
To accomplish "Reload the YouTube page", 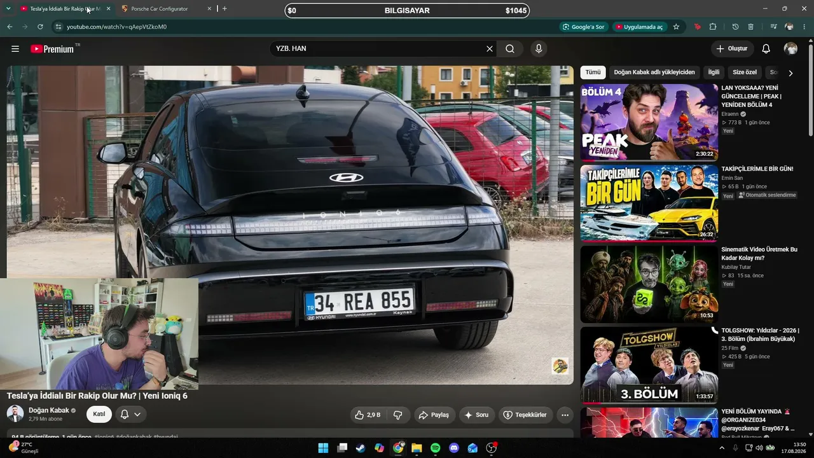I will pyautogui.click(x=40, y=27).
